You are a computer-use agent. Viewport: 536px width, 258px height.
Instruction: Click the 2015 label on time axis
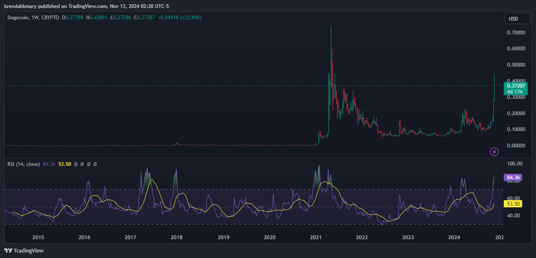pos(38,237)
